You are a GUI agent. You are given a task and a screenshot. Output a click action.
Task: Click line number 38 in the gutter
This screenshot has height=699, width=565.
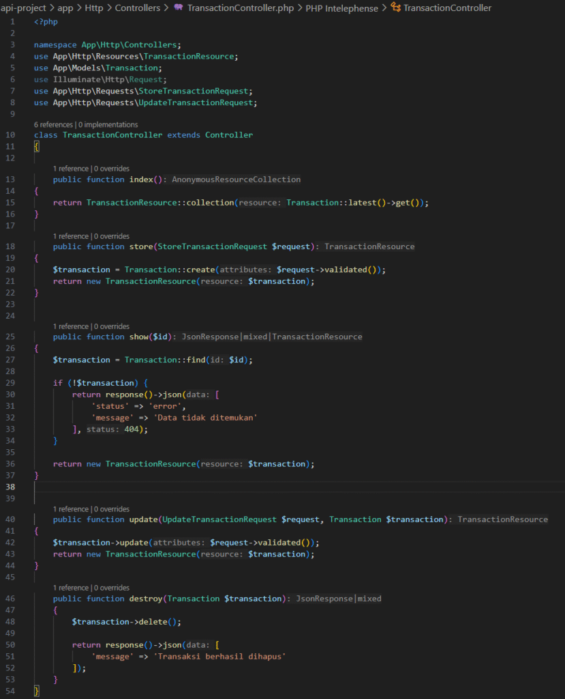(9, 487)
